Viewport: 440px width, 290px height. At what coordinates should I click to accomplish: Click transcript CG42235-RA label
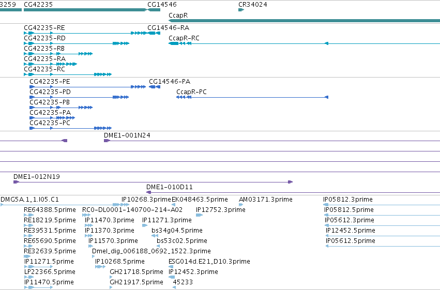44,59
